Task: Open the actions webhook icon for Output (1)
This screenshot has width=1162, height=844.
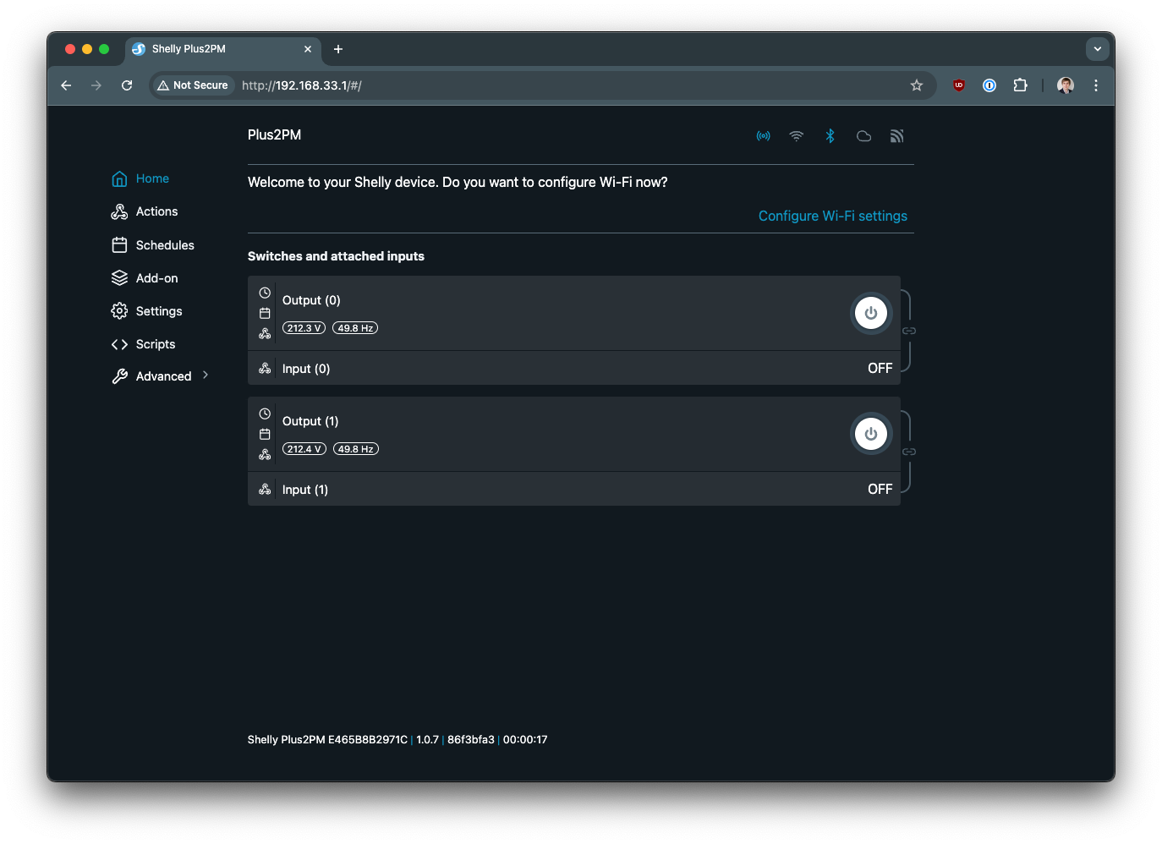Action: (x=265, y=455)
